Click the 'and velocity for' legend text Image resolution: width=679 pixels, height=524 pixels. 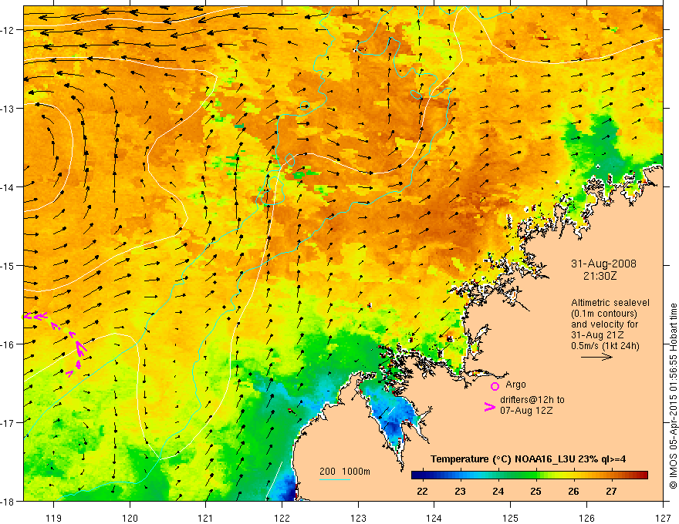click(604, 324)
